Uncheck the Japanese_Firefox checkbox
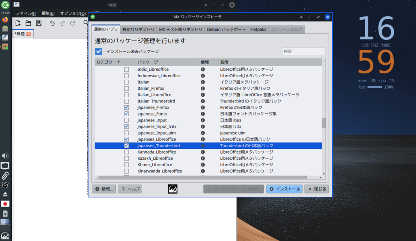The image size is (416, 241). coord(127,108)
